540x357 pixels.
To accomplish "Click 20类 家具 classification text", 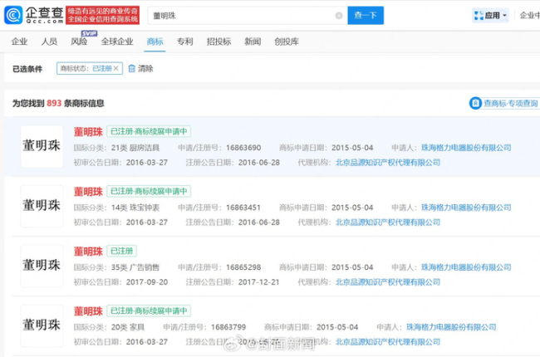I will [128, 327].
